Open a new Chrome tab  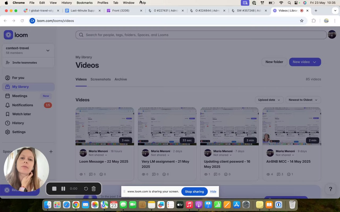316,11
